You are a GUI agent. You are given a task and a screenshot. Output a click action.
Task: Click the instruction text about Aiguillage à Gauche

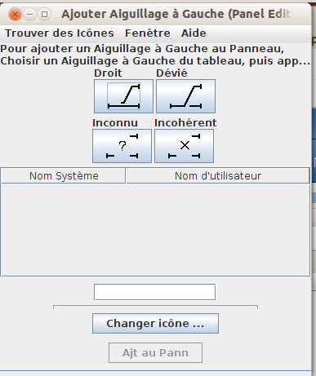point(155,55)
